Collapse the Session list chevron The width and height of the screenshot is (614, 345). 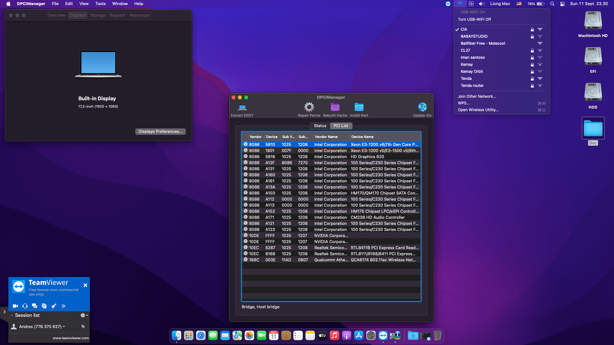12,315
